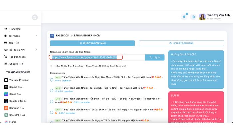The height and width of the screenshot is (133, 233).
Task: Click the MC-3 server badge
Action: pos(58,99)
